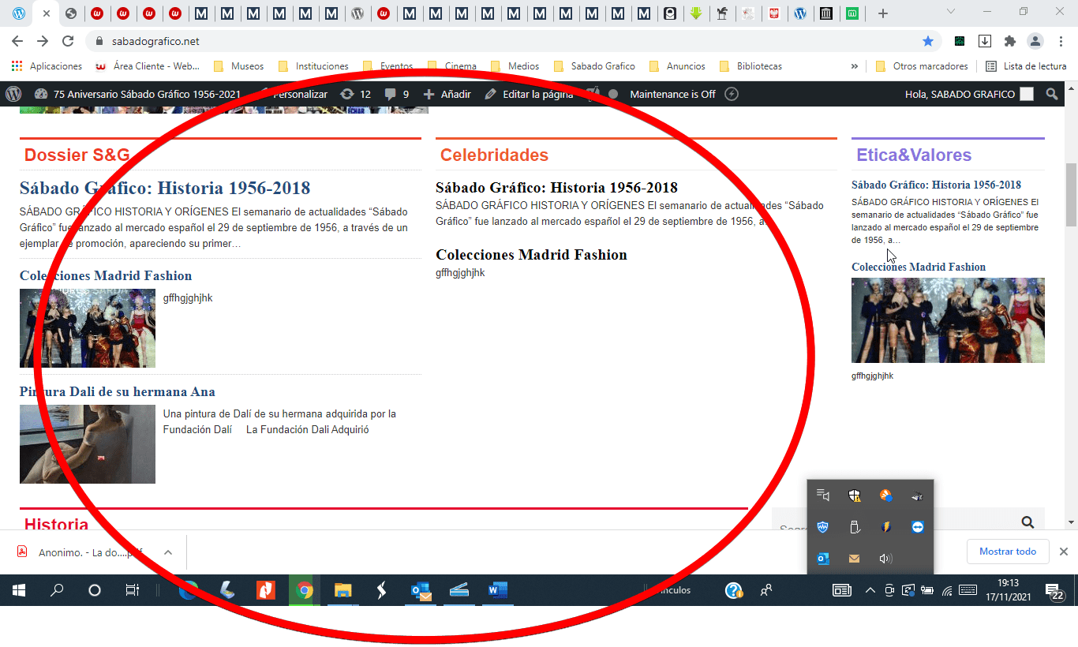Open the Área Cliente - Web bookmark

click(148, 66)
